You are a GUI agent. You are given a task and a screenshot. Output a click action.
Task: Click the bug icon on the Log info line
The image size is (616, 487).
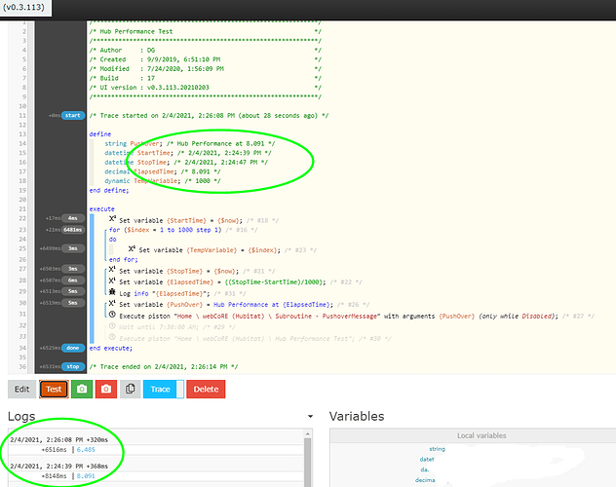coord(112,292)
